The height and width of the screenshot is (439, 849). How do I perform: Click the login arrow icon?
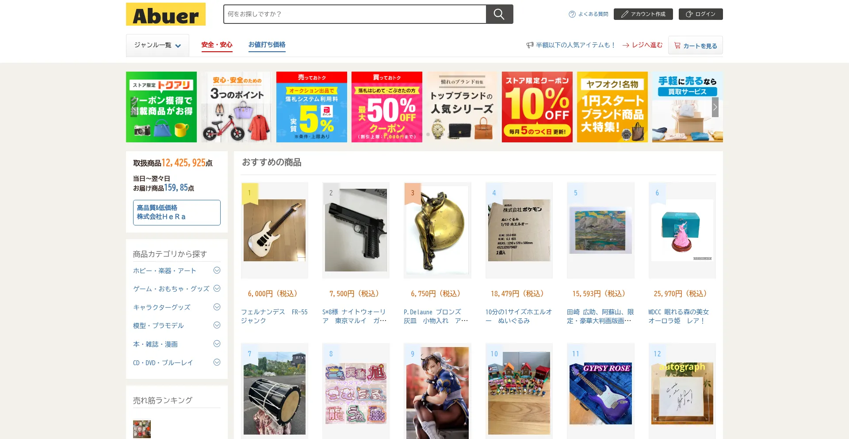coord(689,14)
